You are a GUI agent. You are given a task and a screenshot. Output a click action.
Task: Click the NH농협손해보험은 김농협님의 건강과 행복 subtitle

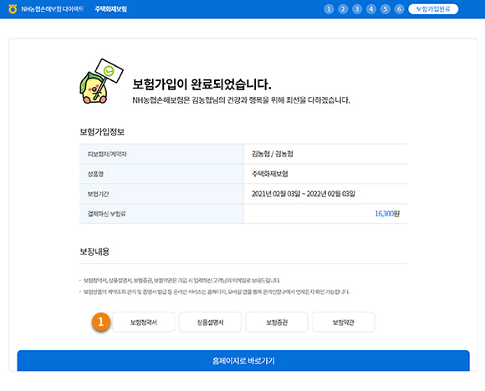242,100
